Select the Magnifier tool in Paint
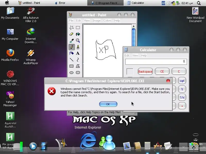The image size is (206, 154). (78, 41)
